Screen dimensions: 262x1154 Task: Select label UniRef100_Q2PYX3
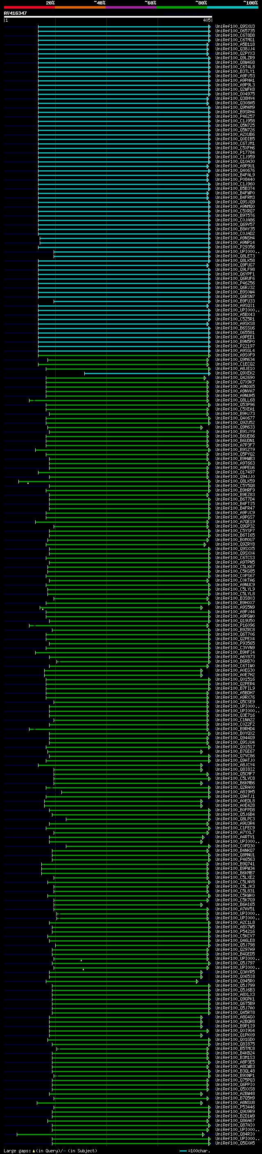pos(235,53)
